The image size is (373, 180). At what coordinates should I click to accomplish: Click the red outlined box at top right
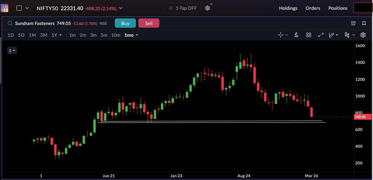363,8
